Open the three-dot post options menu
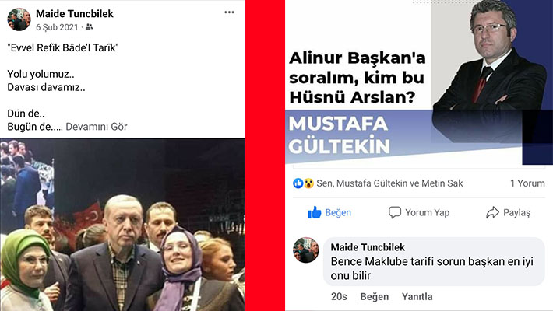The width and height of the screenshot is (553, 311). click(x=229, y=12)
